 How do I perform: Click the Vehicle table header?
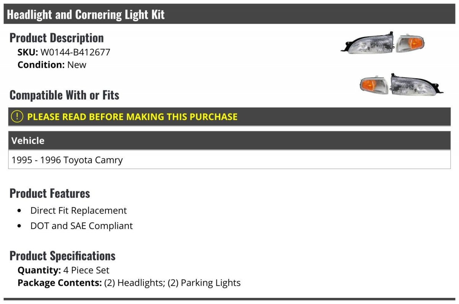pyautogui.click(x=28, y=141)
